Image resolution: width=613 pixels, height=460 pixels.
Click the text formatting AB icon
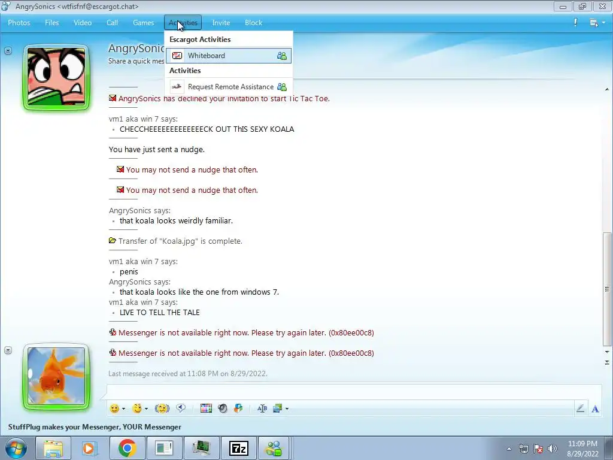click(262, 408)
